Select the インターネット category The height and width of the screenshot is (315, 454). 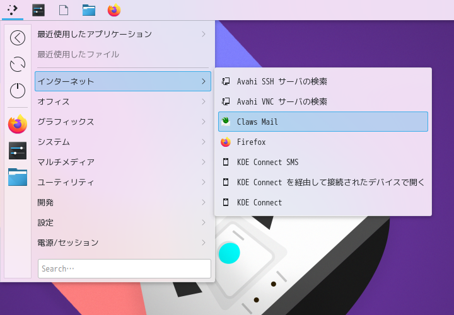123,81
